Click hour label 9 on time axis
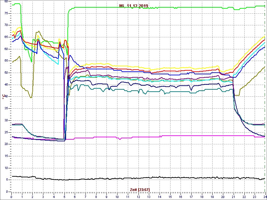267x200 pixels. point(106,196)
